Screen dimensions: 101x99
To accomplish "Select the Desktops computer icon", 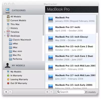I will point(8,36).
